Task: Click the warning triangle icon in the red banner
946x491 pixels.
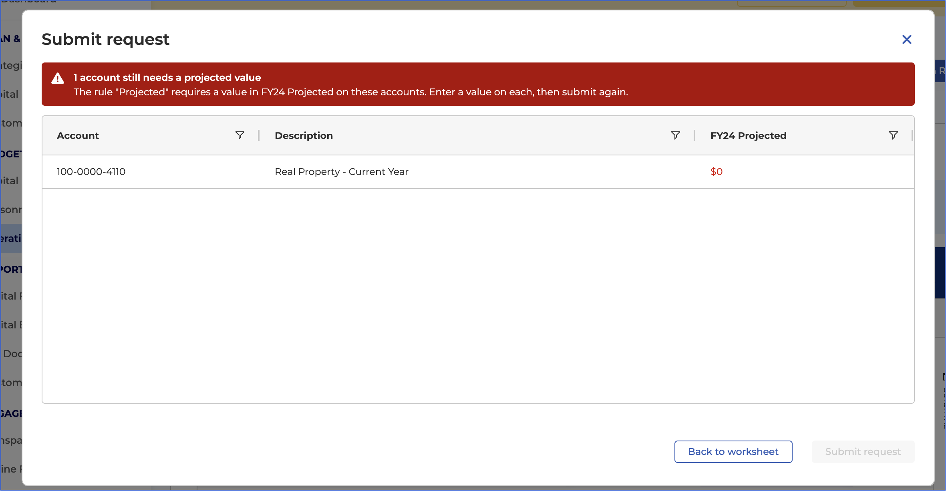Action: click(x=58, y=78)
